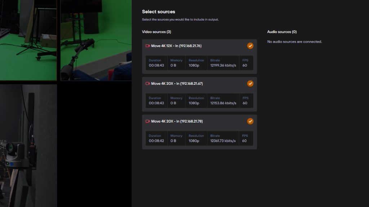
Task: Click memory value 0 B of the 192.168.21.76 source
Action: click(x=173, y=65)
